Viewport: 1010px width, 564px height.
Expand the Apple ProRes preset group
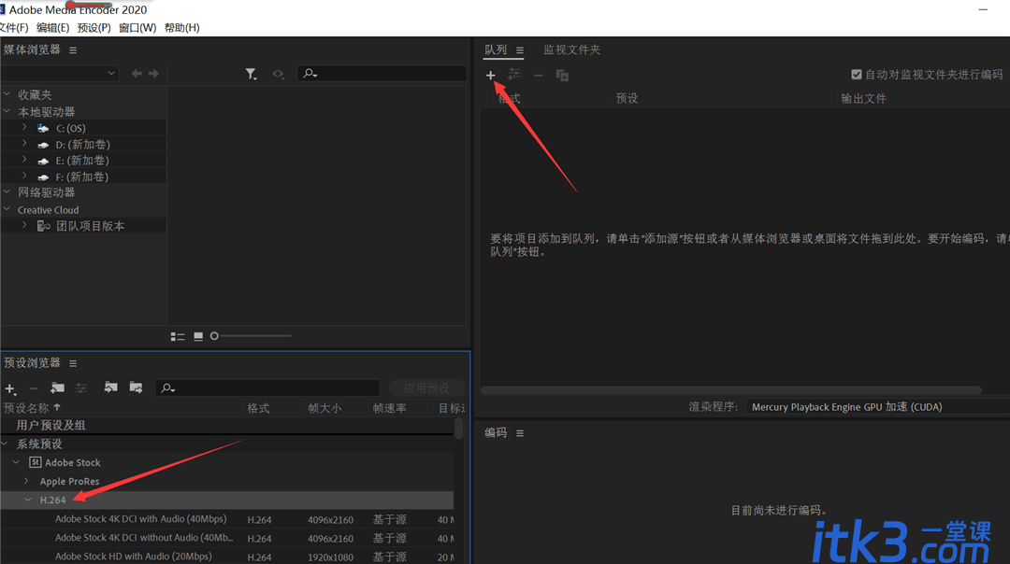26,480
